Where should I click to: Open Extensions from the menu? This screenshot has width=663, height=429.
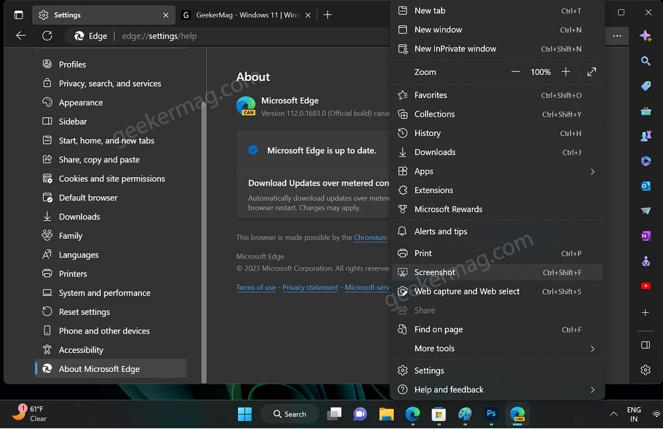[497, 190]
